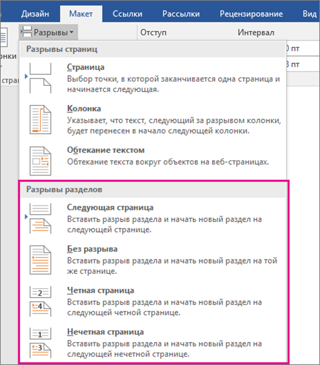Insert a Страница page break
The width and height of the screenshot is (320, 365).
[153, 78]
